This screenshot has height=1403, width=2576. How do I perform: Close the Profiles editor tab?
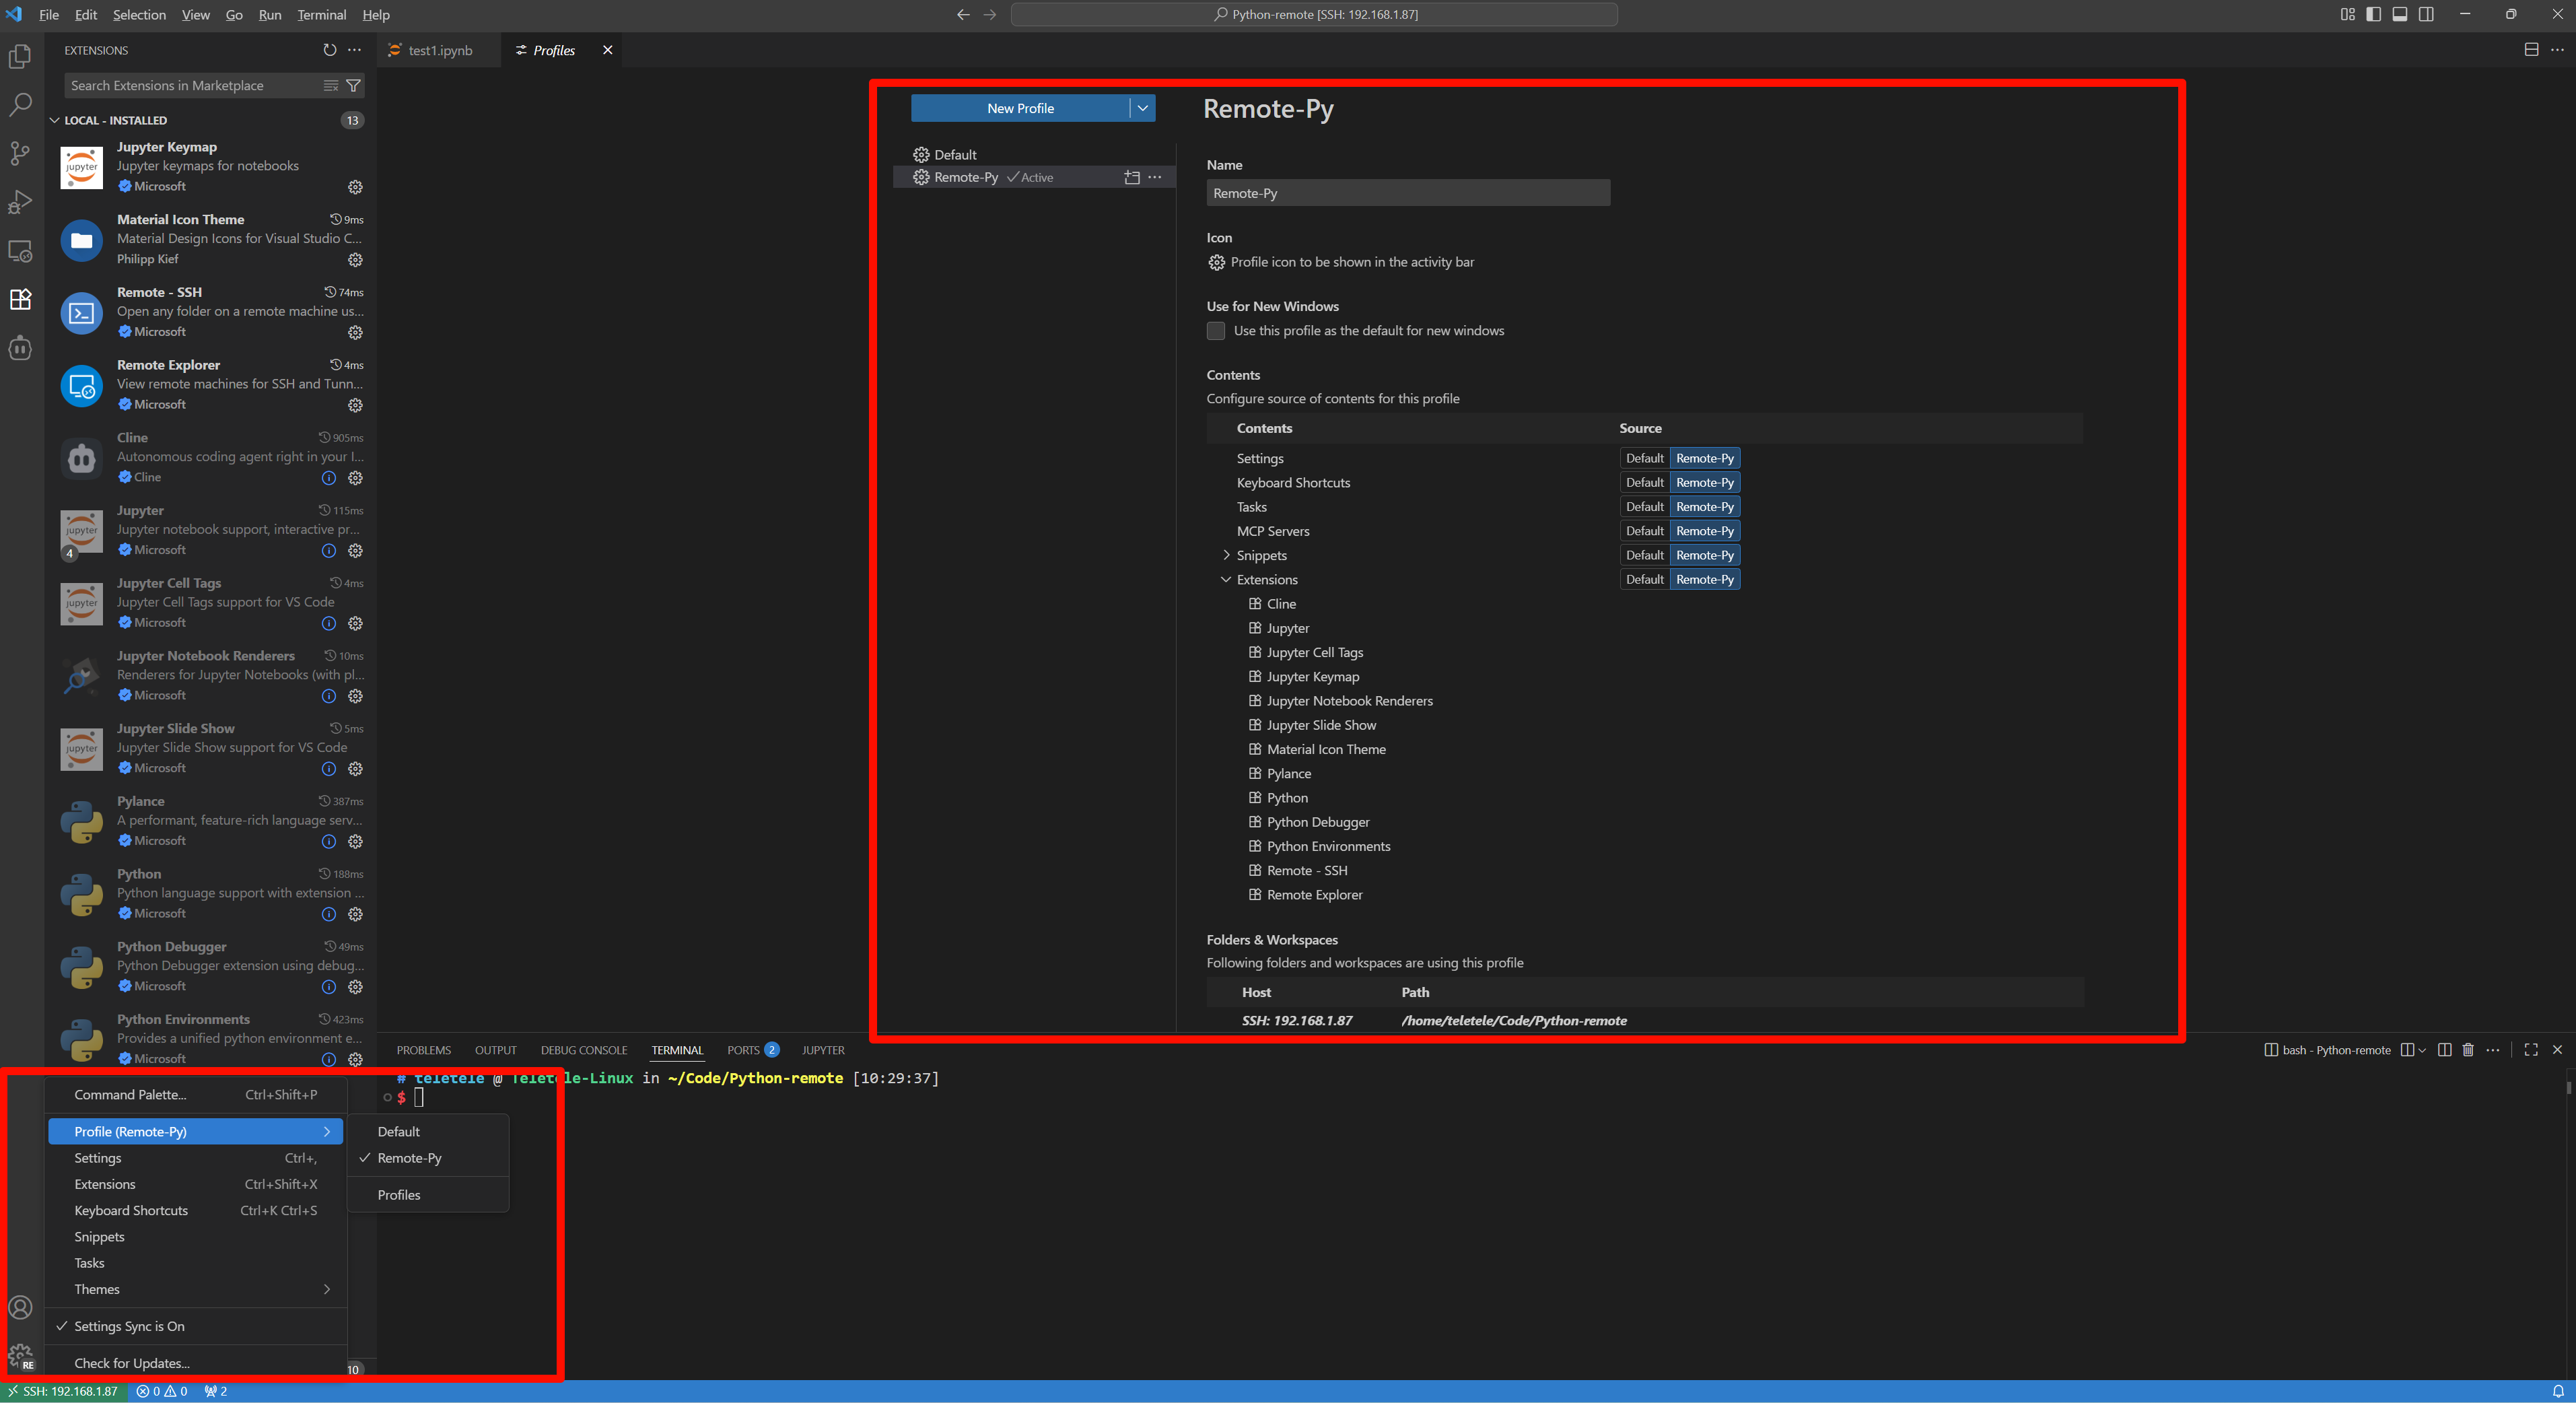pos(607,50)
